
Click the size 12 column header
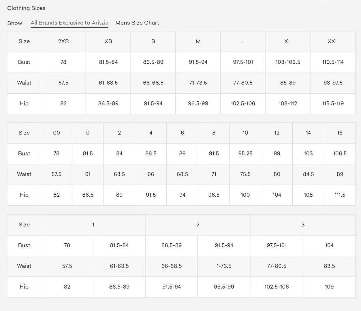(277, 133)
